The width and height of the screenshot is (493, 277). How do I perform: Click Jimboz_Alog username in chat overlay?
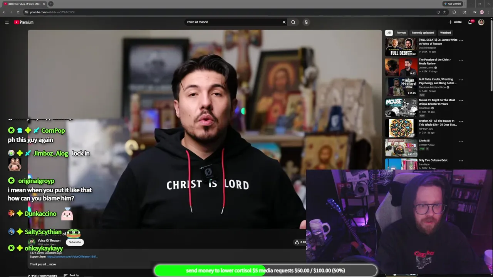point(50,153)
